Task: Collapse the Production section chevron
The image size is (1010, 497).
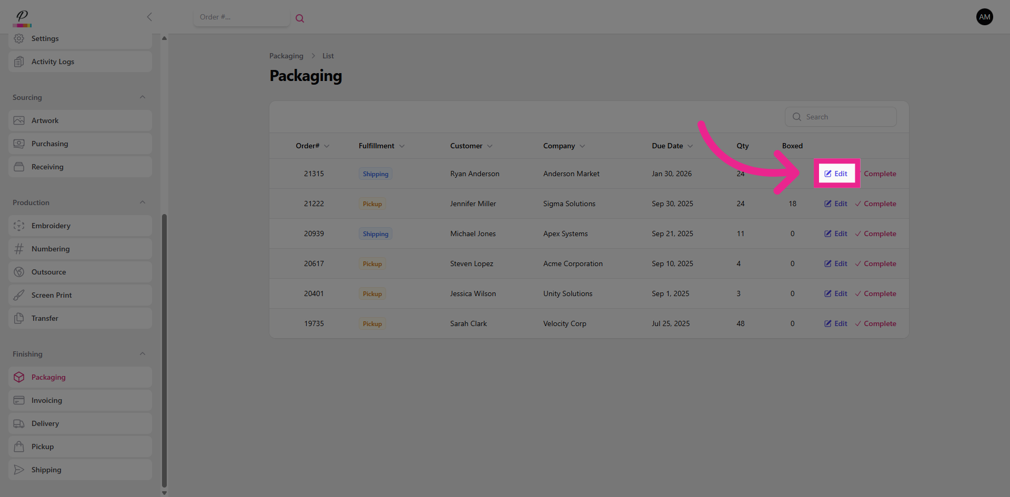Action: [x=143, y=202]
